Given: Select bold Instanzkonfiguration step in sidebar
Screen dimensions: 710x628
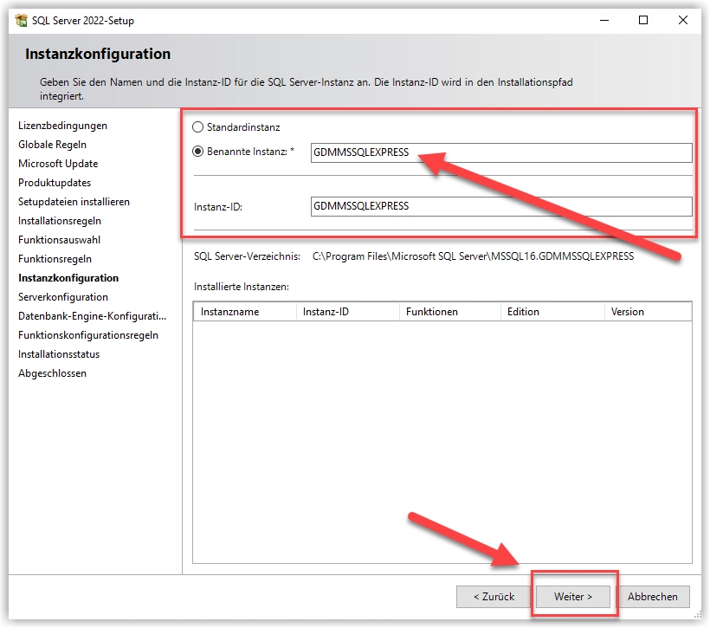Looking at the screenshot, I should pos(68,278).
